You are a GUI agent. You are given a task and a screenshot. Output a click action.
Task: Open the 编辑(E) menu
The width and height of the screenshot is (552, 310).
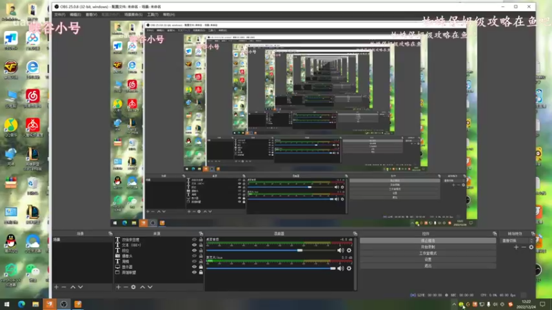coord(75,14)
